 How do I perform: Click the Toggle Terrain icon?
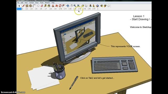(86, 6)
